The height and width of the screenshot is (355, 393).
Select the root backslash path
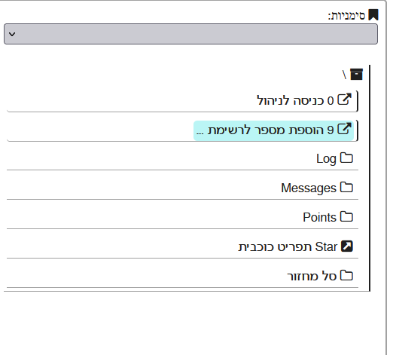[344, 75]
